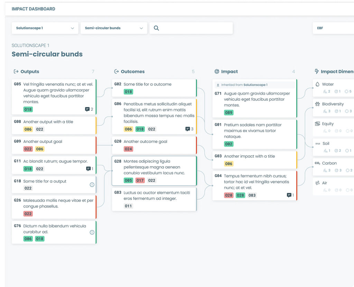This screenshot has height=287, width=354.
Task: Select yellow tag 006 on G03
Action: pyautogui.click(x=229, y=164)
